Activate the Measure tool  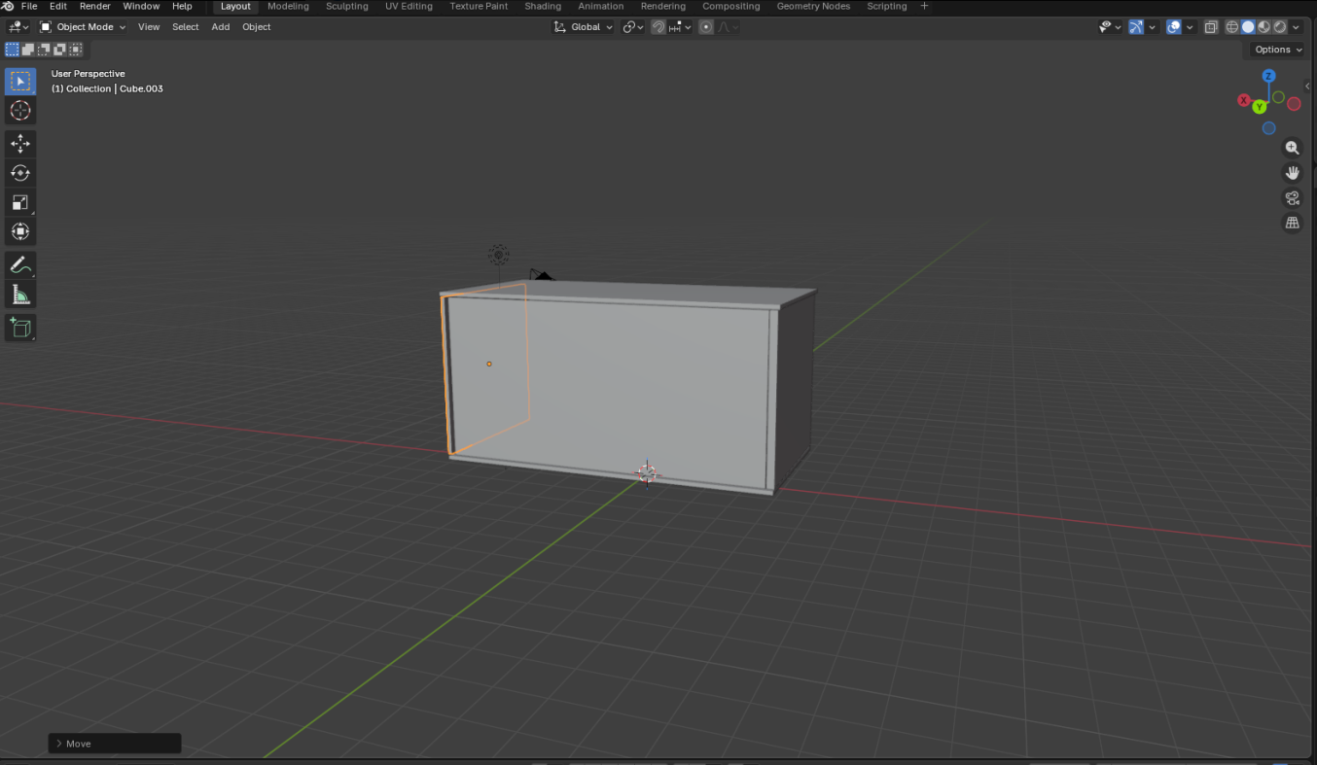20,294
